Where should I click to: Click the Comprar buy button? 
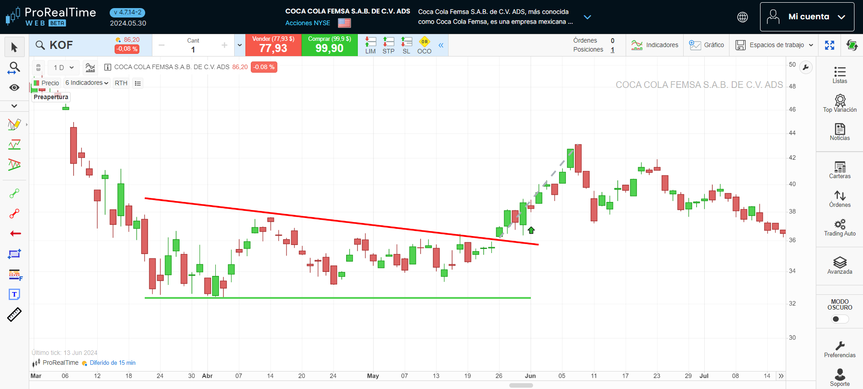329,45
